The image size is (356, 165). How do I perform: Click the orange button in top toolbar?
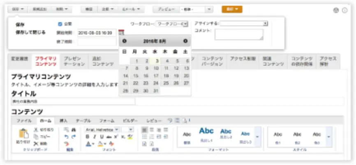(x=232, y=9)
